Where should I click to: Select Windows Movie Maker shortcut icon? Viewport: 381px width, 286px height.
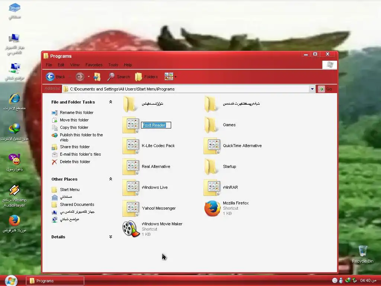click(x=131, y=229)
